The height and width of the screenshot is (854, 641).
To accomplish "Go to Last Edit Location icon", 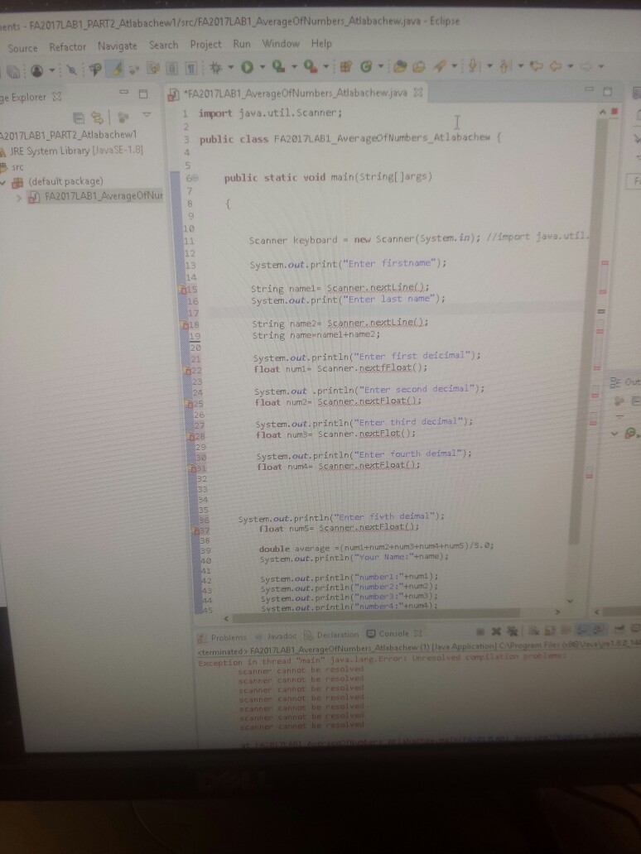I will coord(537,66).
